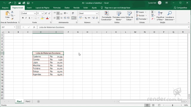This screenshot has width=191, height=107.
Task: Click the Format Painter brush icon
Action: (x=12, y=19)
